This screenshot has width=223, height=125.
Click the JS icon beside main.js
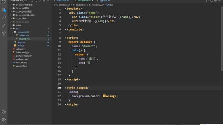click(x=15, y=45)
